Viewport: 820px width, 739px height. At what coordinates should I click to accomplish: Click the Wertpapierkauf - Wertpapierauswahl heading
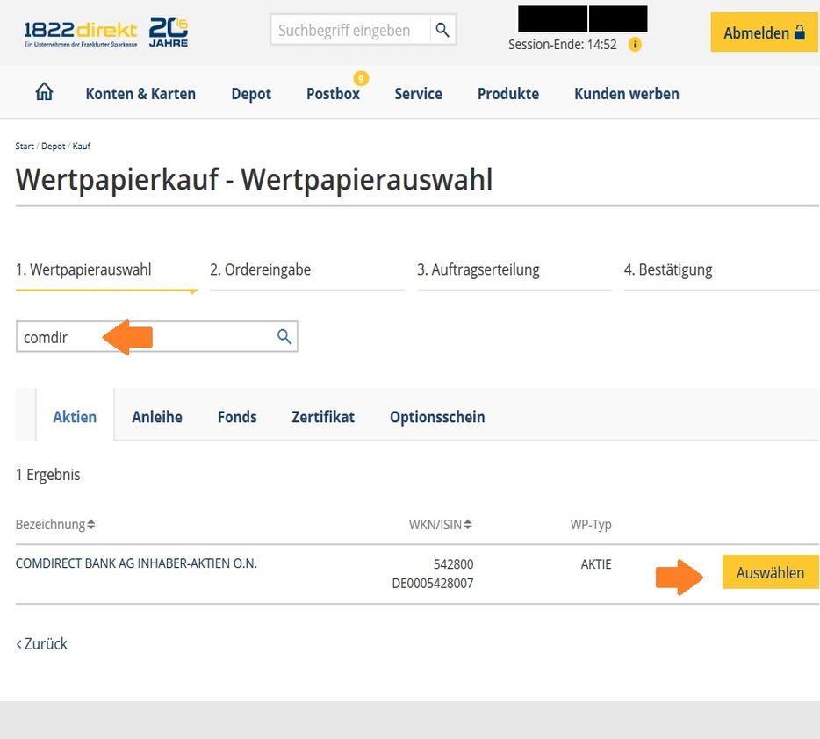coord(254,180)
